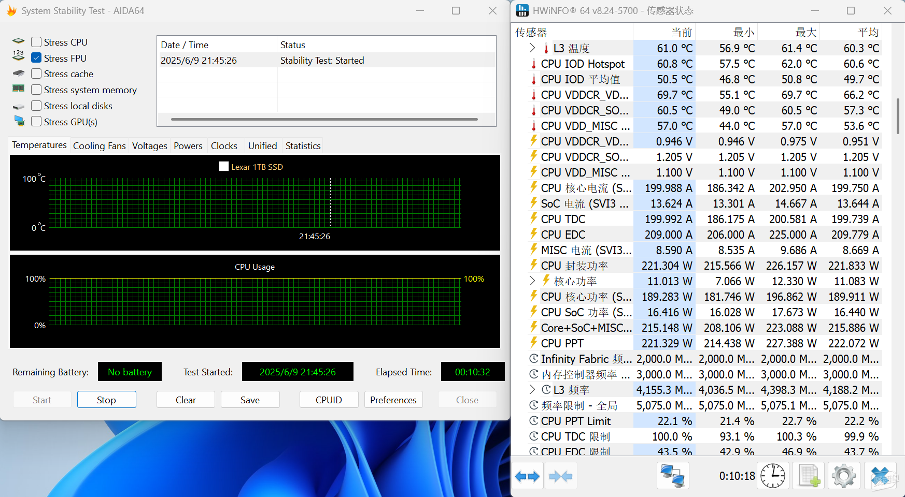Click the Date / Time column header
905x497 pixels.
coord(217,45)
